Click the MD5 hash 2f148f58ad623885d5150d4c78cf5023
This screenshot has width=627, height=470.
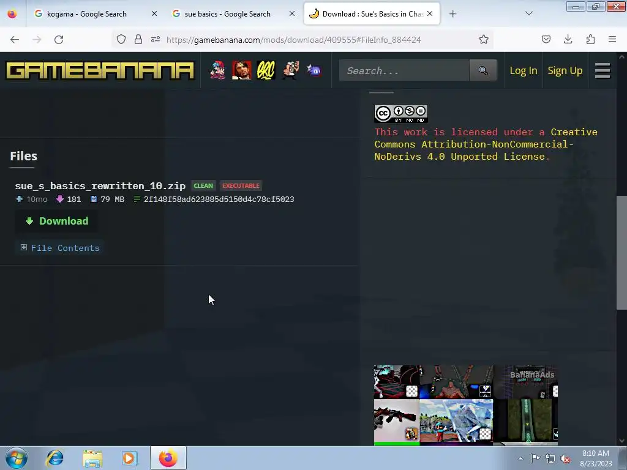coord(219,199)
